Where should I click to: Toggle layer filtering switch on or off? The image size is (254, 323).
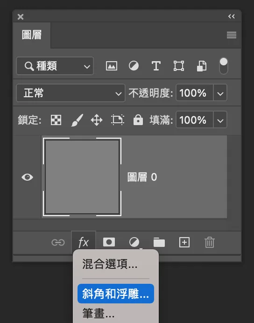click(x=224, y=66)
